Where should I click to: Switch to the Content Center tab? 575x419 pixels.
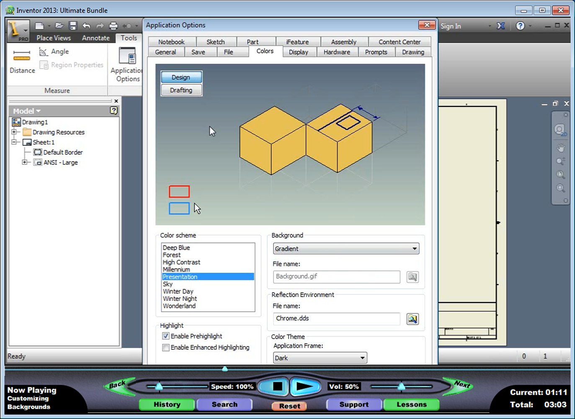[400, 42]
